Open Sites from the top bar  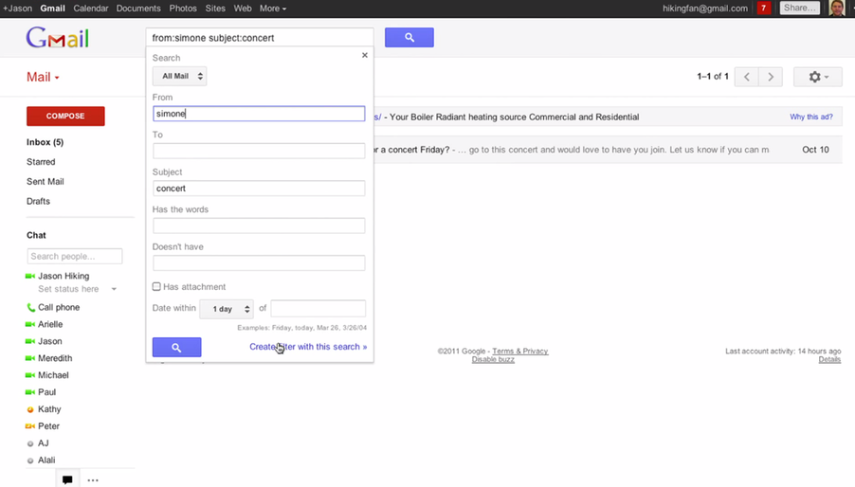pyautogui.click(x=215, y=9)
